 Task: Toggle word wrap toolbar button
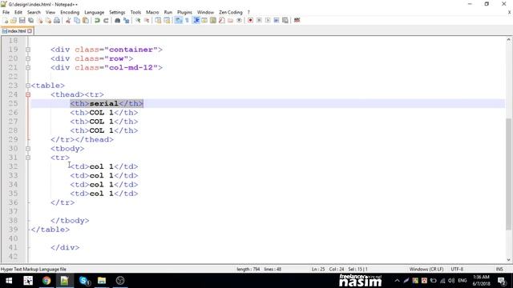[178, 20]
